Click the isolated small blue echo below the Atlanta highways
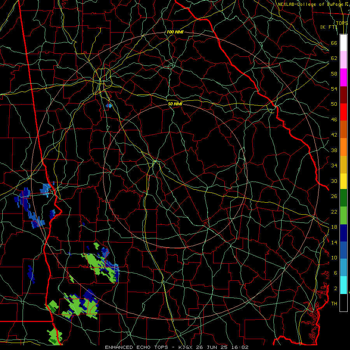Viewport: 350px width, 350px height. click(x=109, y=105)
